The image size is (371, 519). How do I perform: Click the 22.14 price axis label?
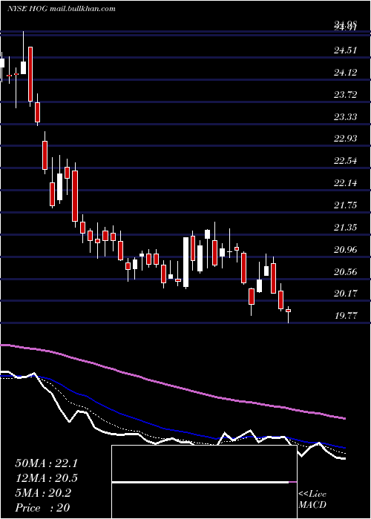click(346, 183)
